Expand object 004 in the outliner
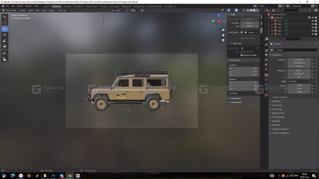 coord(272,31)
